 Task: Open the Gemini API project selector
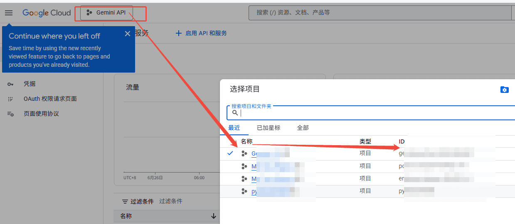(x=106, y=13)
